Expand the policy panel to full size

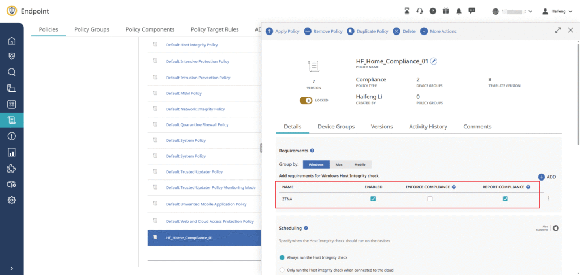[x=557, y=31]
